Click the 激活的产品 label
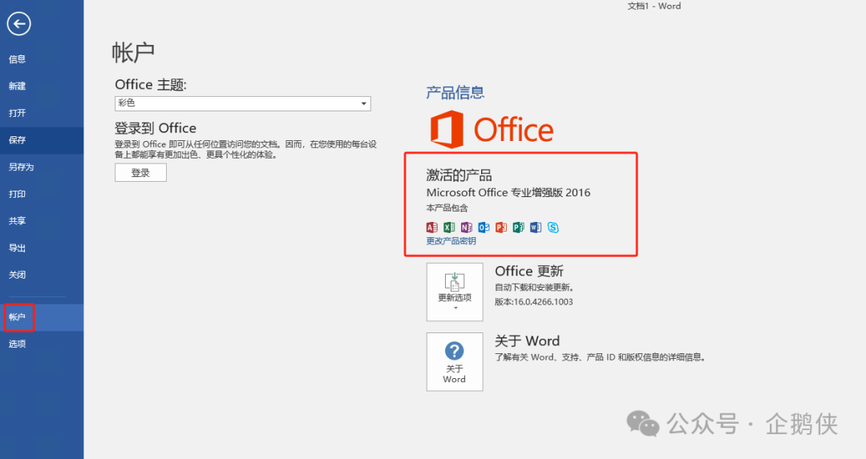 pyautogui.click(x=459, y=175)
